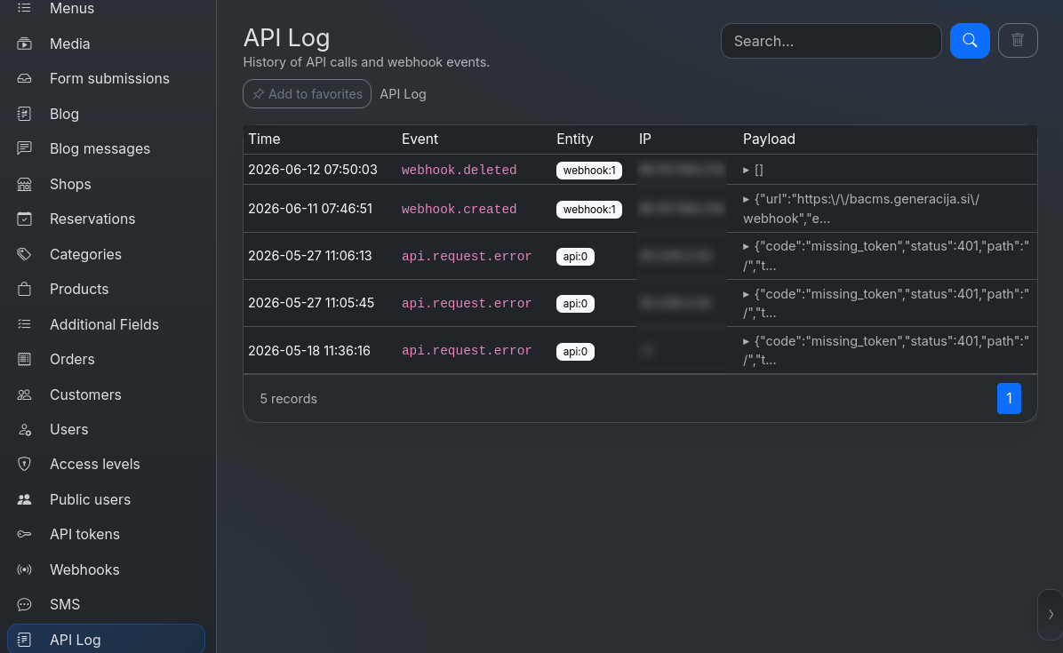Click timestamp 2026-05-27 11:06:13
Screen dimensions: 1063x653
[310, 255]
